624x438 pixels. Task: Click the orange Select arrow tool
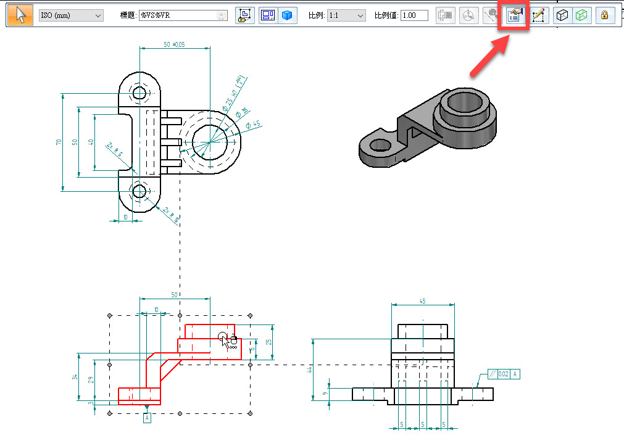point(20,15)
